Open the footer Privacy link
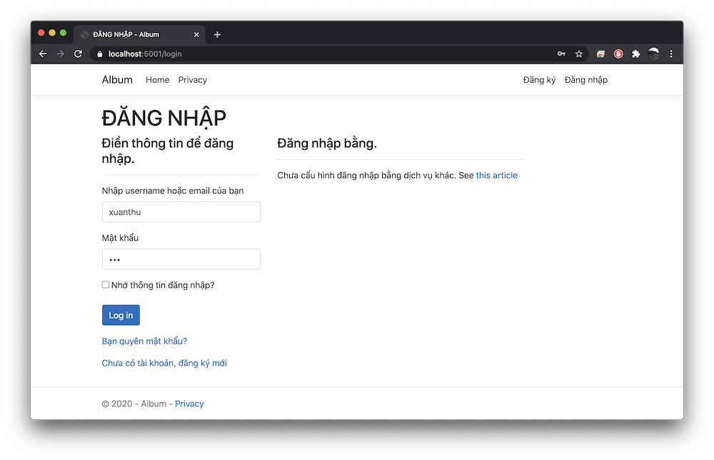The height and width of the screenshot is (460, 714). click(189, 404)
